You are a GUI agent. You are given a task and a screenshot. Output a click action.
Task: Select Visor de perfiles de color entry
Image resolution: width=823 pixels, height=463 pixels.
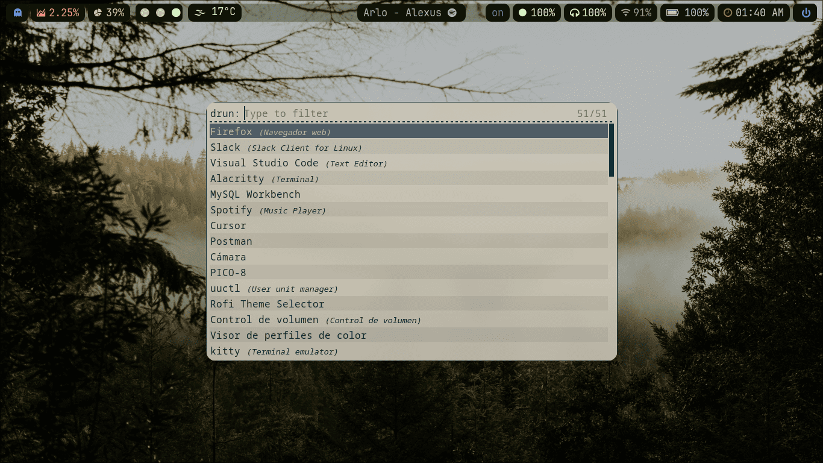coord(408,335)
